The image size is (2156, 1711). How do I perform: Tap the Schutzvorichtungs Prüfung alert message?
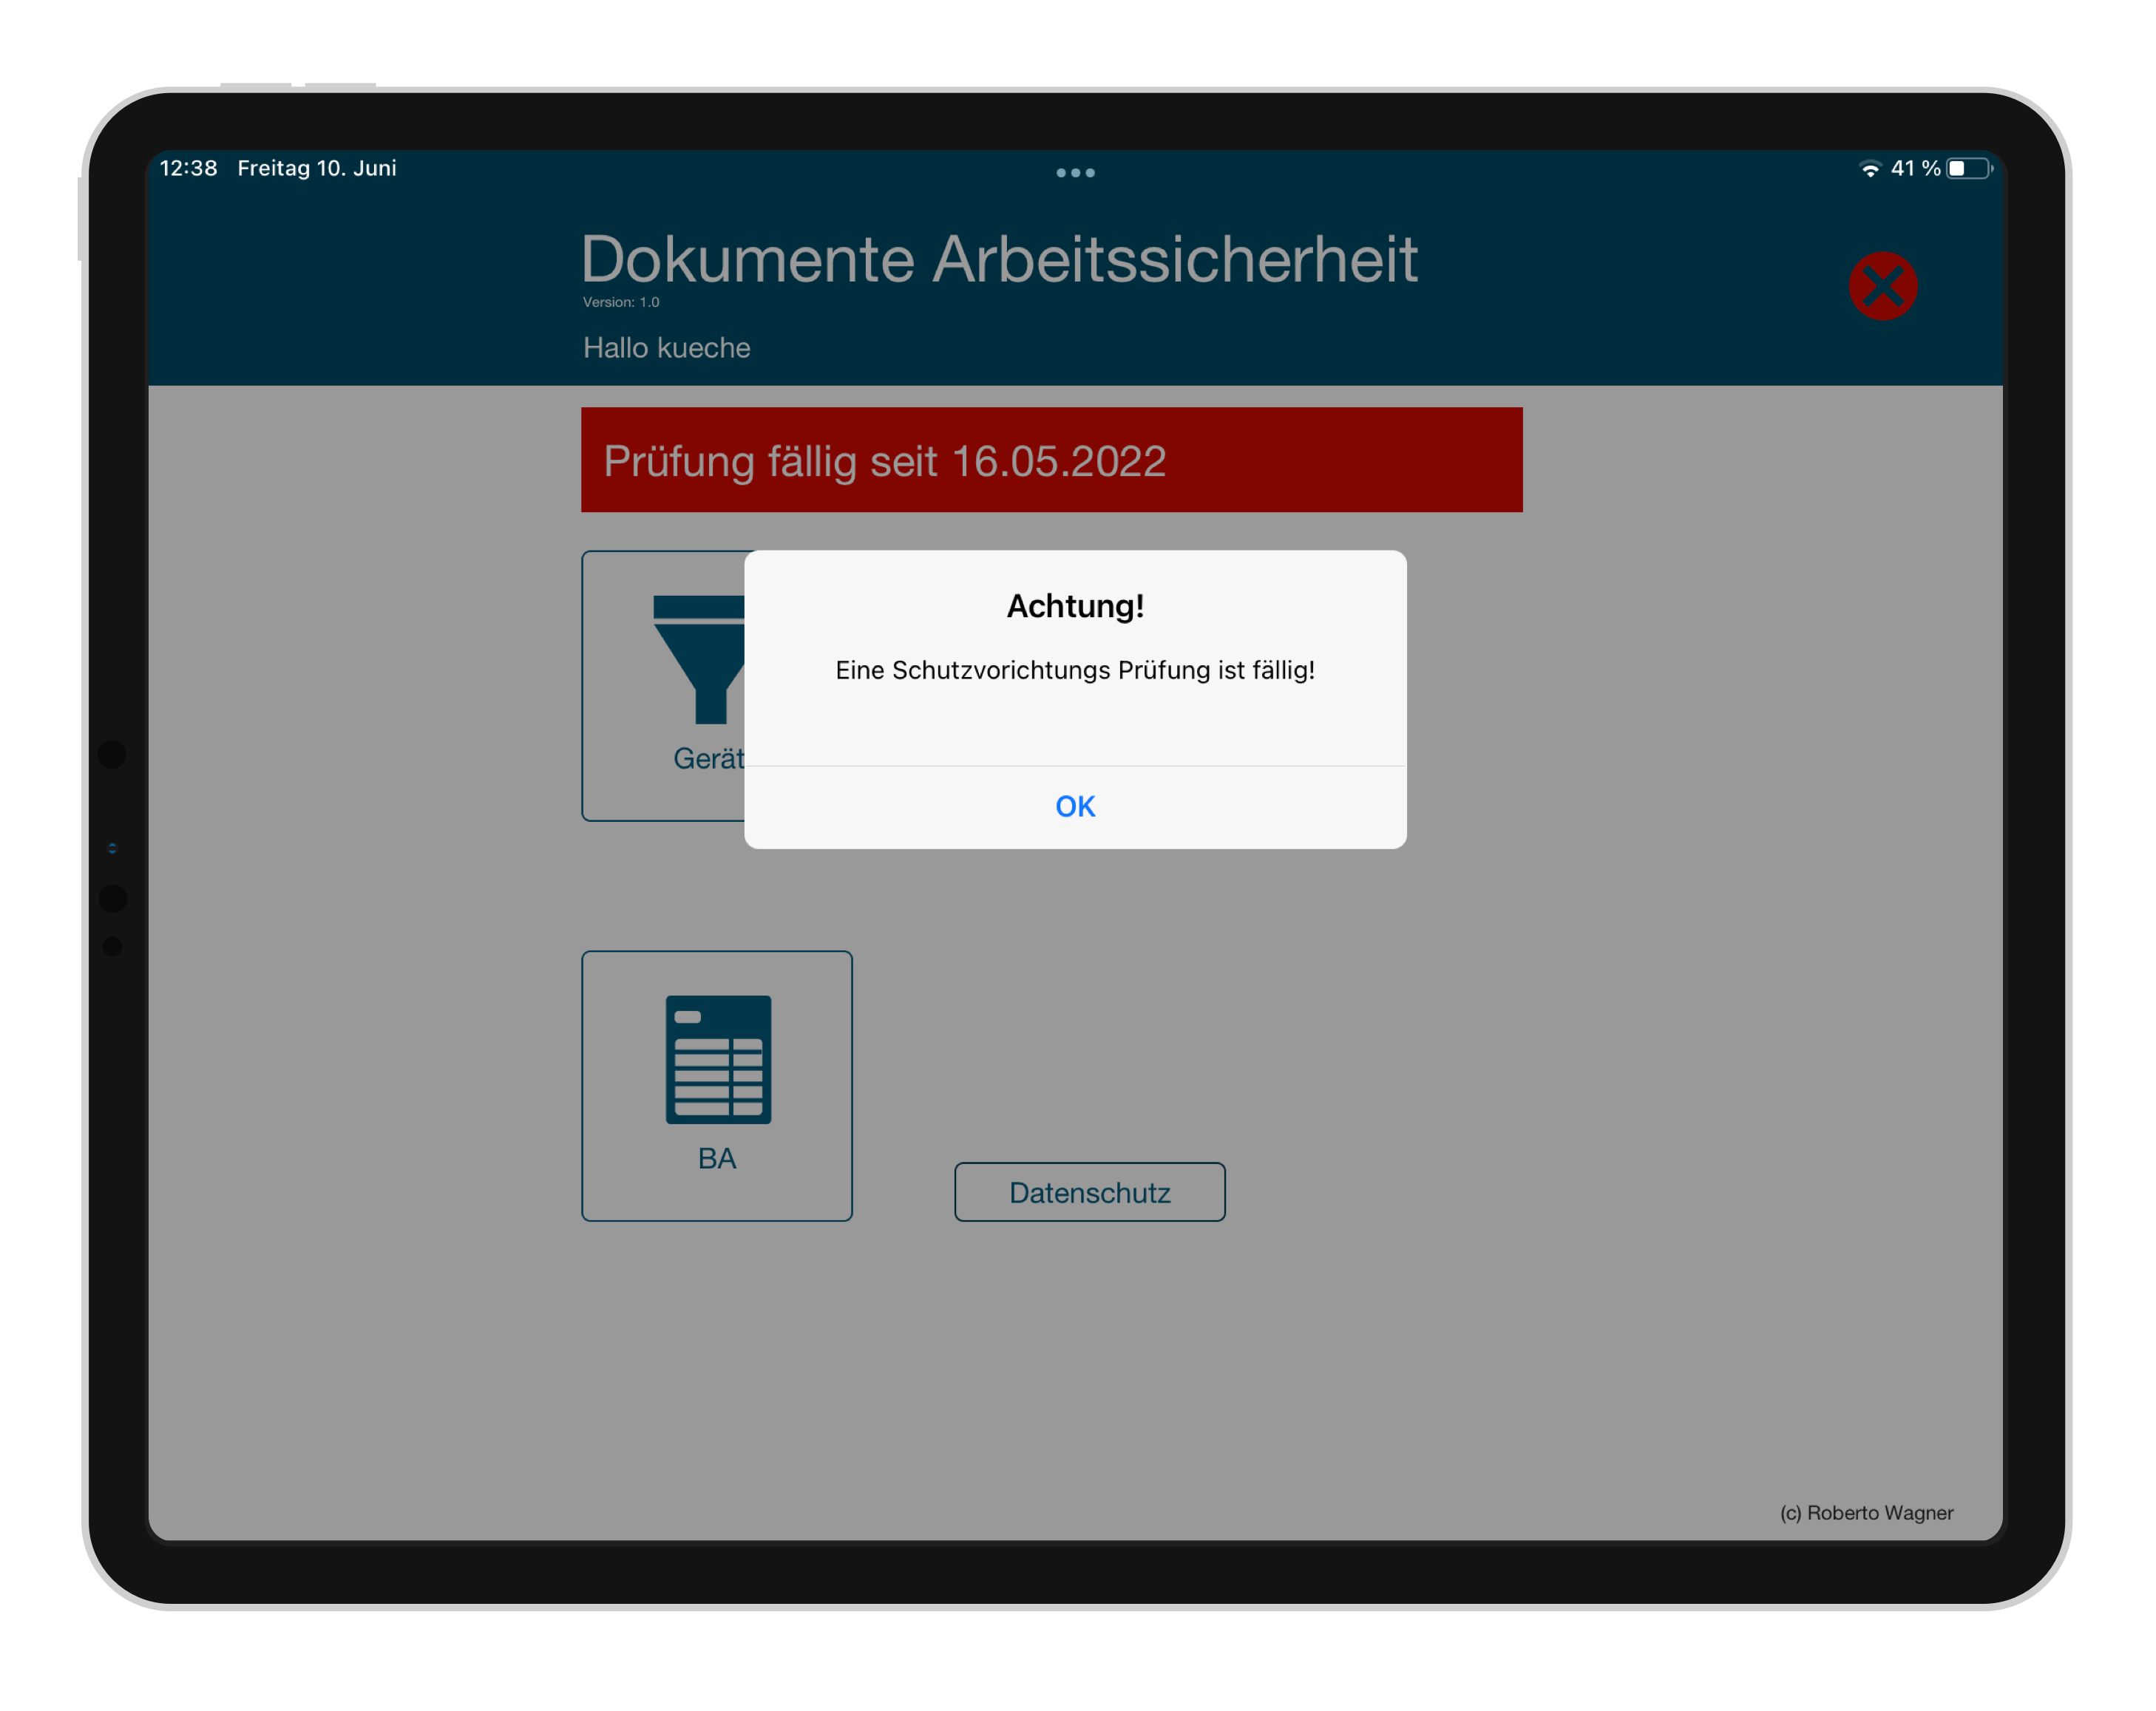tap(1075, 670)
